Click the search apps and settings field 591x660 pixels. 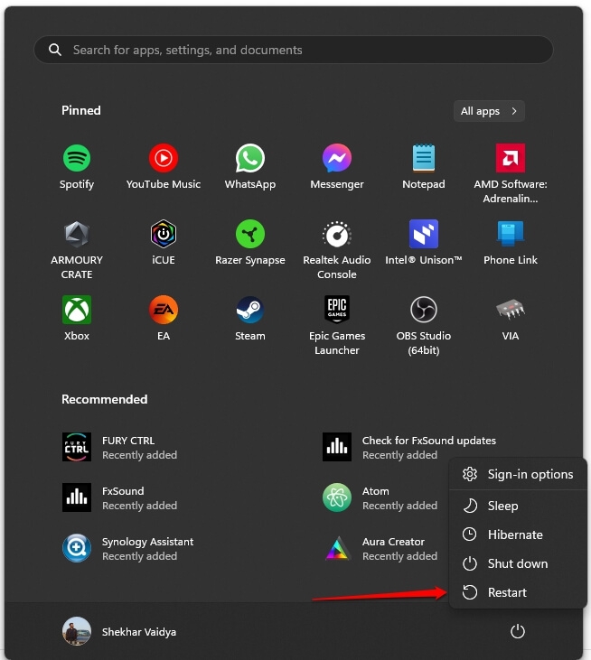point(294,50)
